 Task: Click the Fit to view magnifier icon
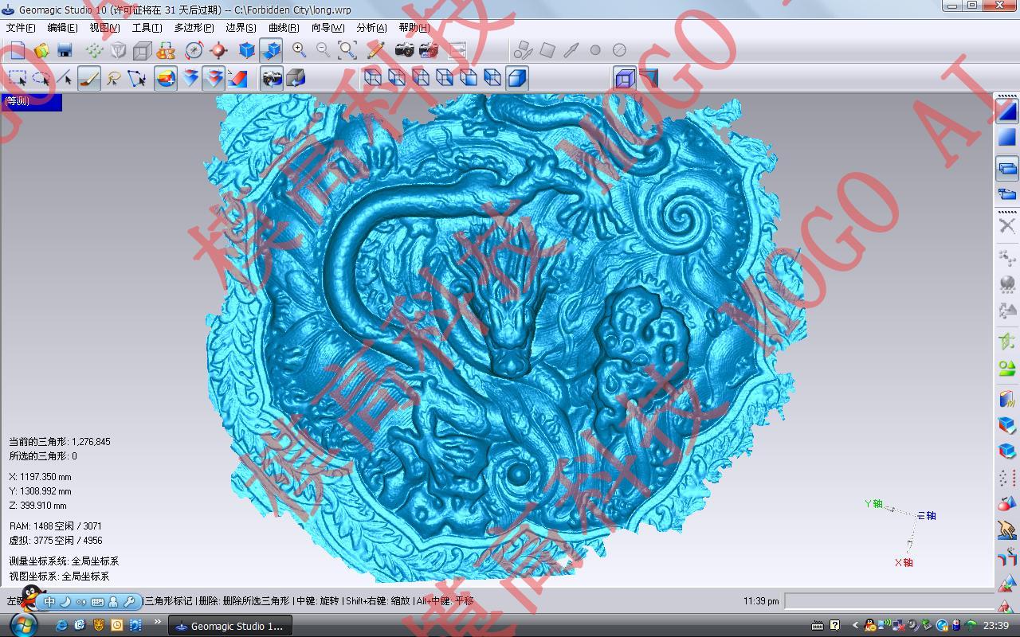pos(347,50)
